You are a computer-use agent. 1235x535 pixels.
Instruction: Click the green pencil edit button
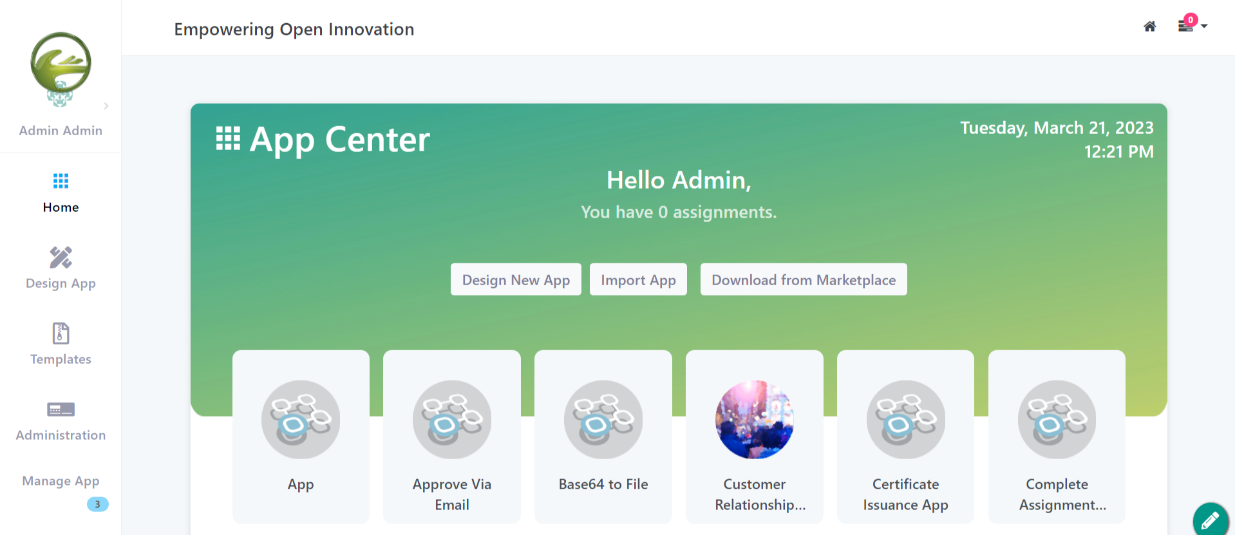[1210, 520]
